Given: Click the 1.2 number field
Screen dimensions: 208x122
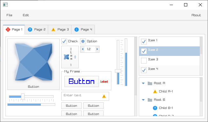Looking at the screenshot, I should click(x=90, y=49).
